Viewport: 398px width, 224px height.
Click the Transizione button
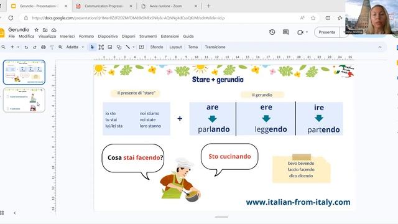[215, 47]
